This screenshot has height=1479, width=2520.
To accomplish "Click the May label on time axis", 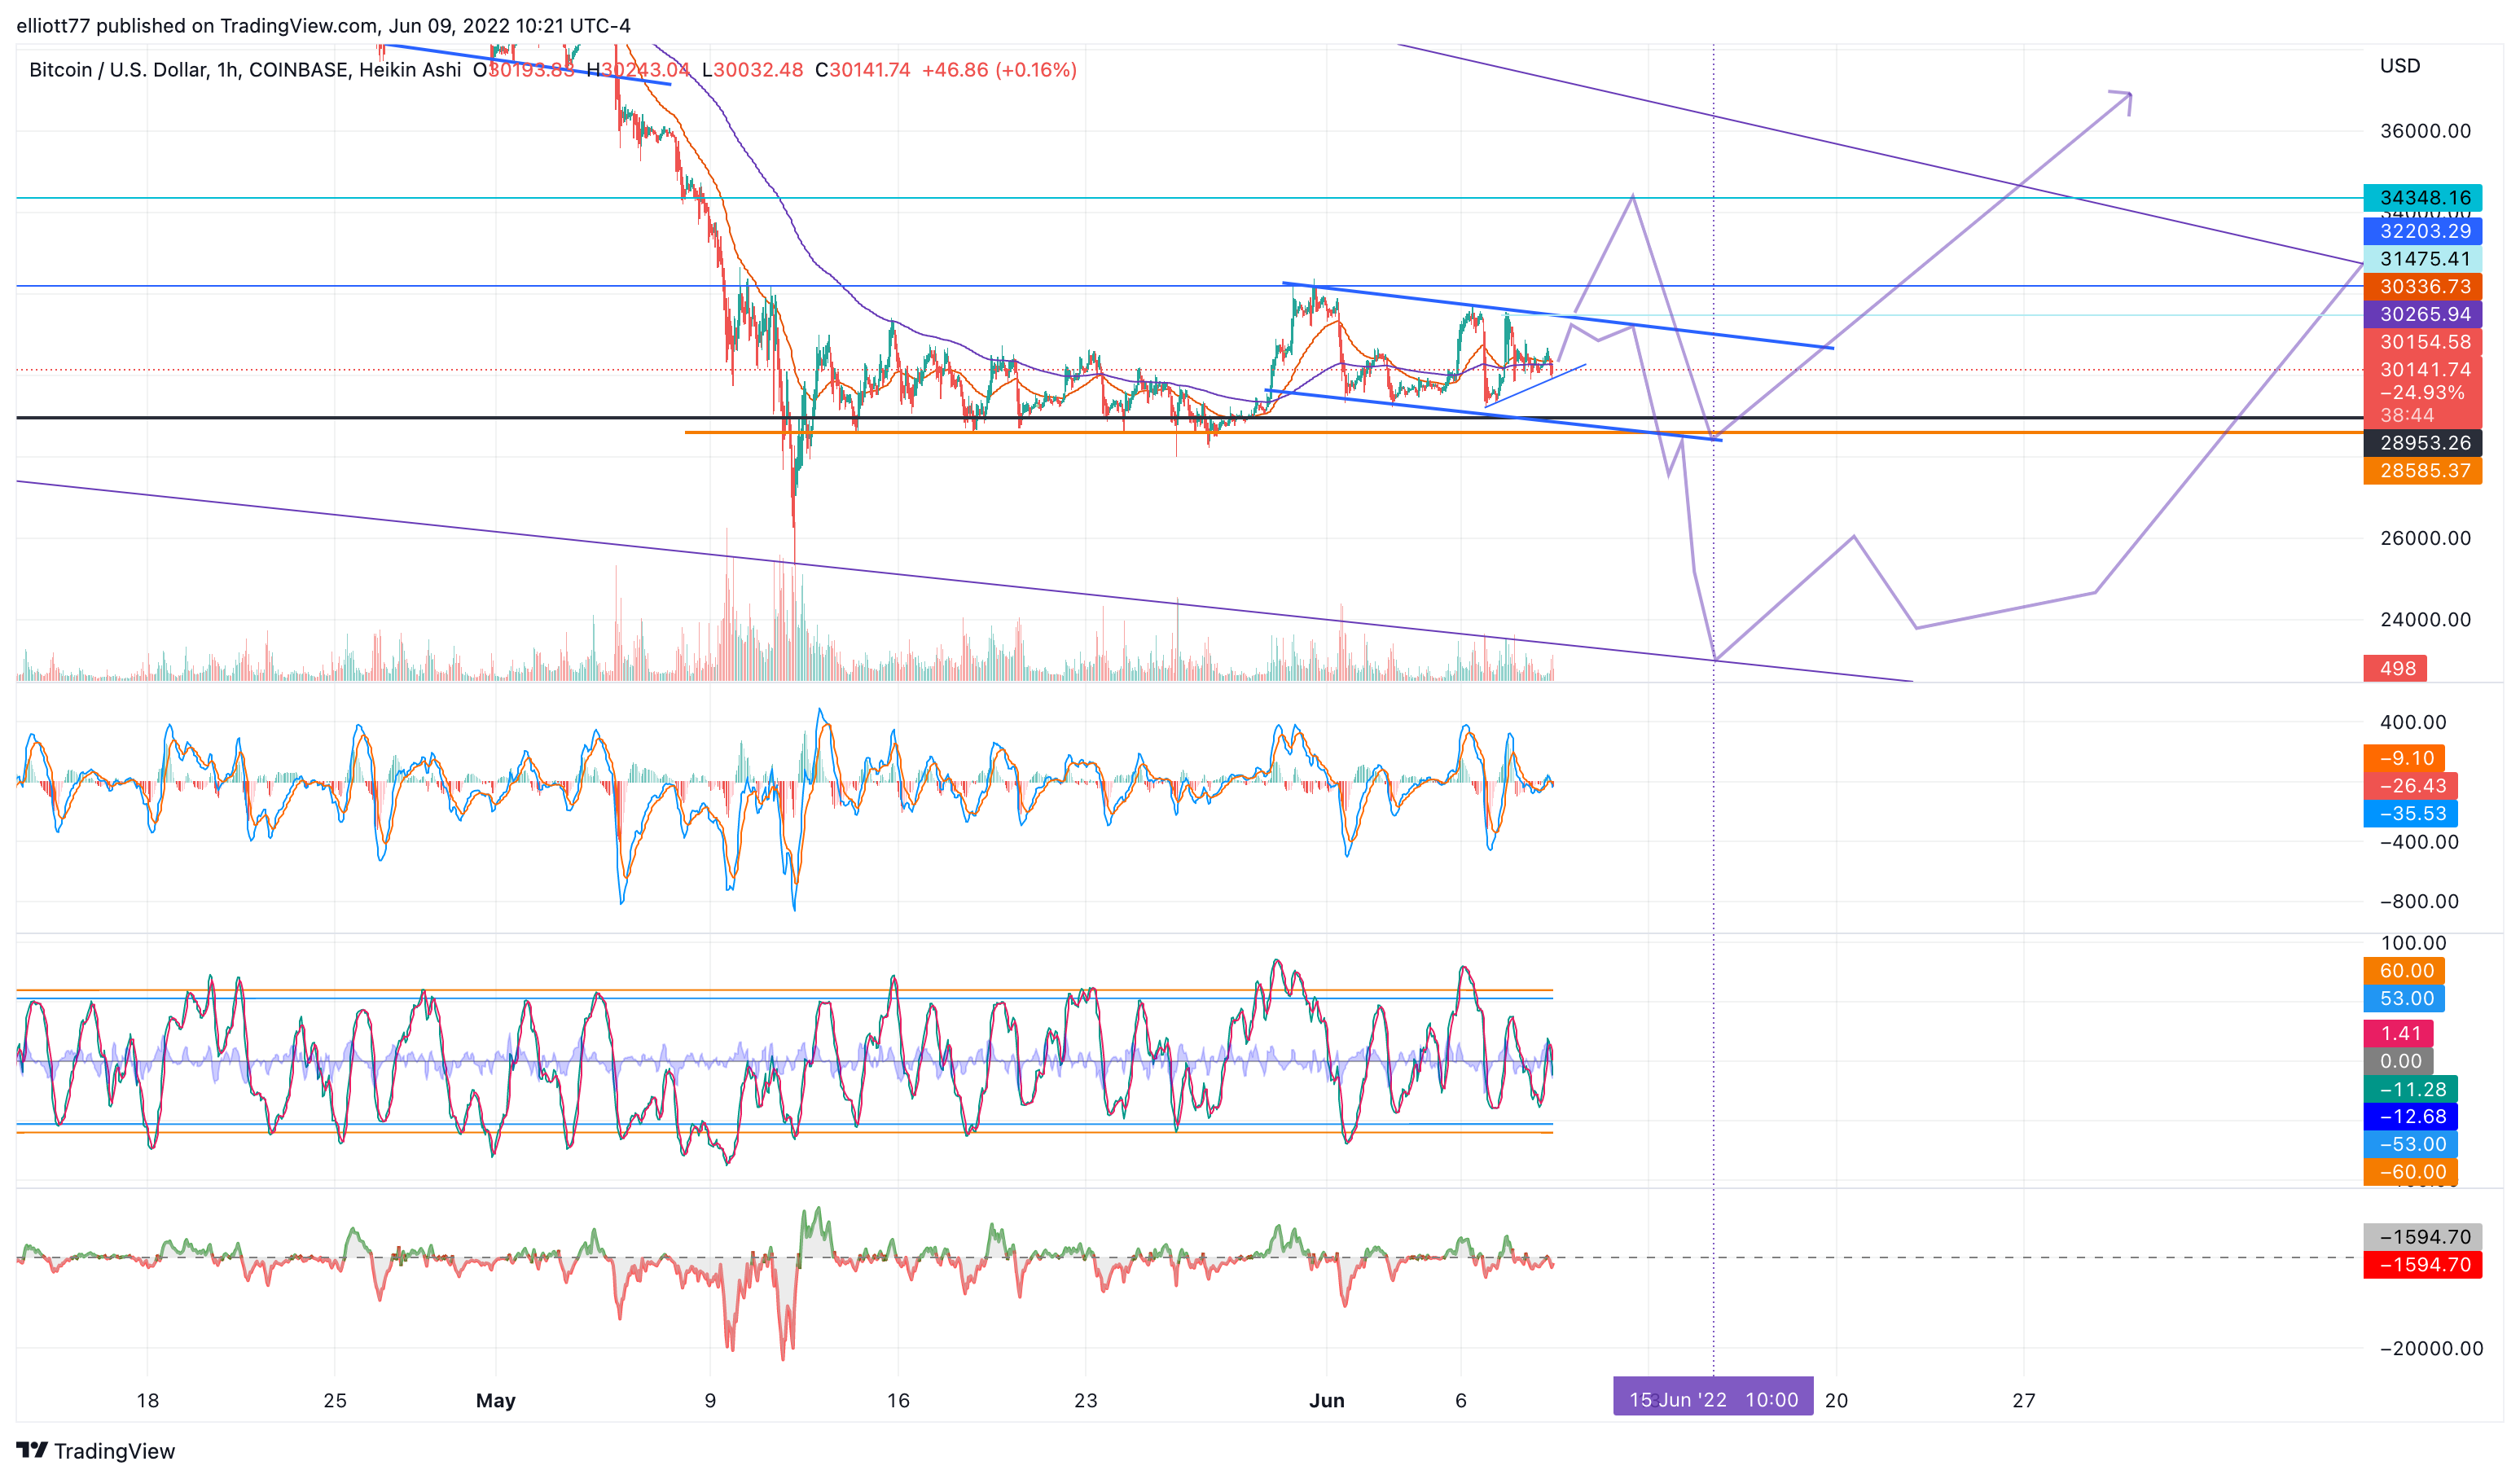I will tap(495, 1401).
